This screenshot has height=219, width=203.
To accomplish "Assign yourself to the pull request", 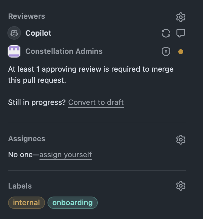I will [65, 154].
